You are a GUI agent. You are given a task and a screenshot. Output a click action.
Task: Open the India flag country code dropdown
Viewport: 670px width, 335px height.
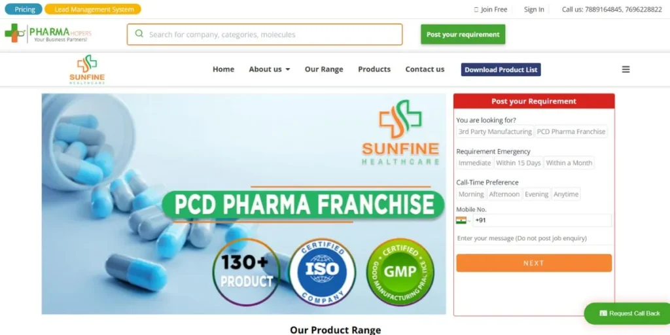[x=463, y=220]
